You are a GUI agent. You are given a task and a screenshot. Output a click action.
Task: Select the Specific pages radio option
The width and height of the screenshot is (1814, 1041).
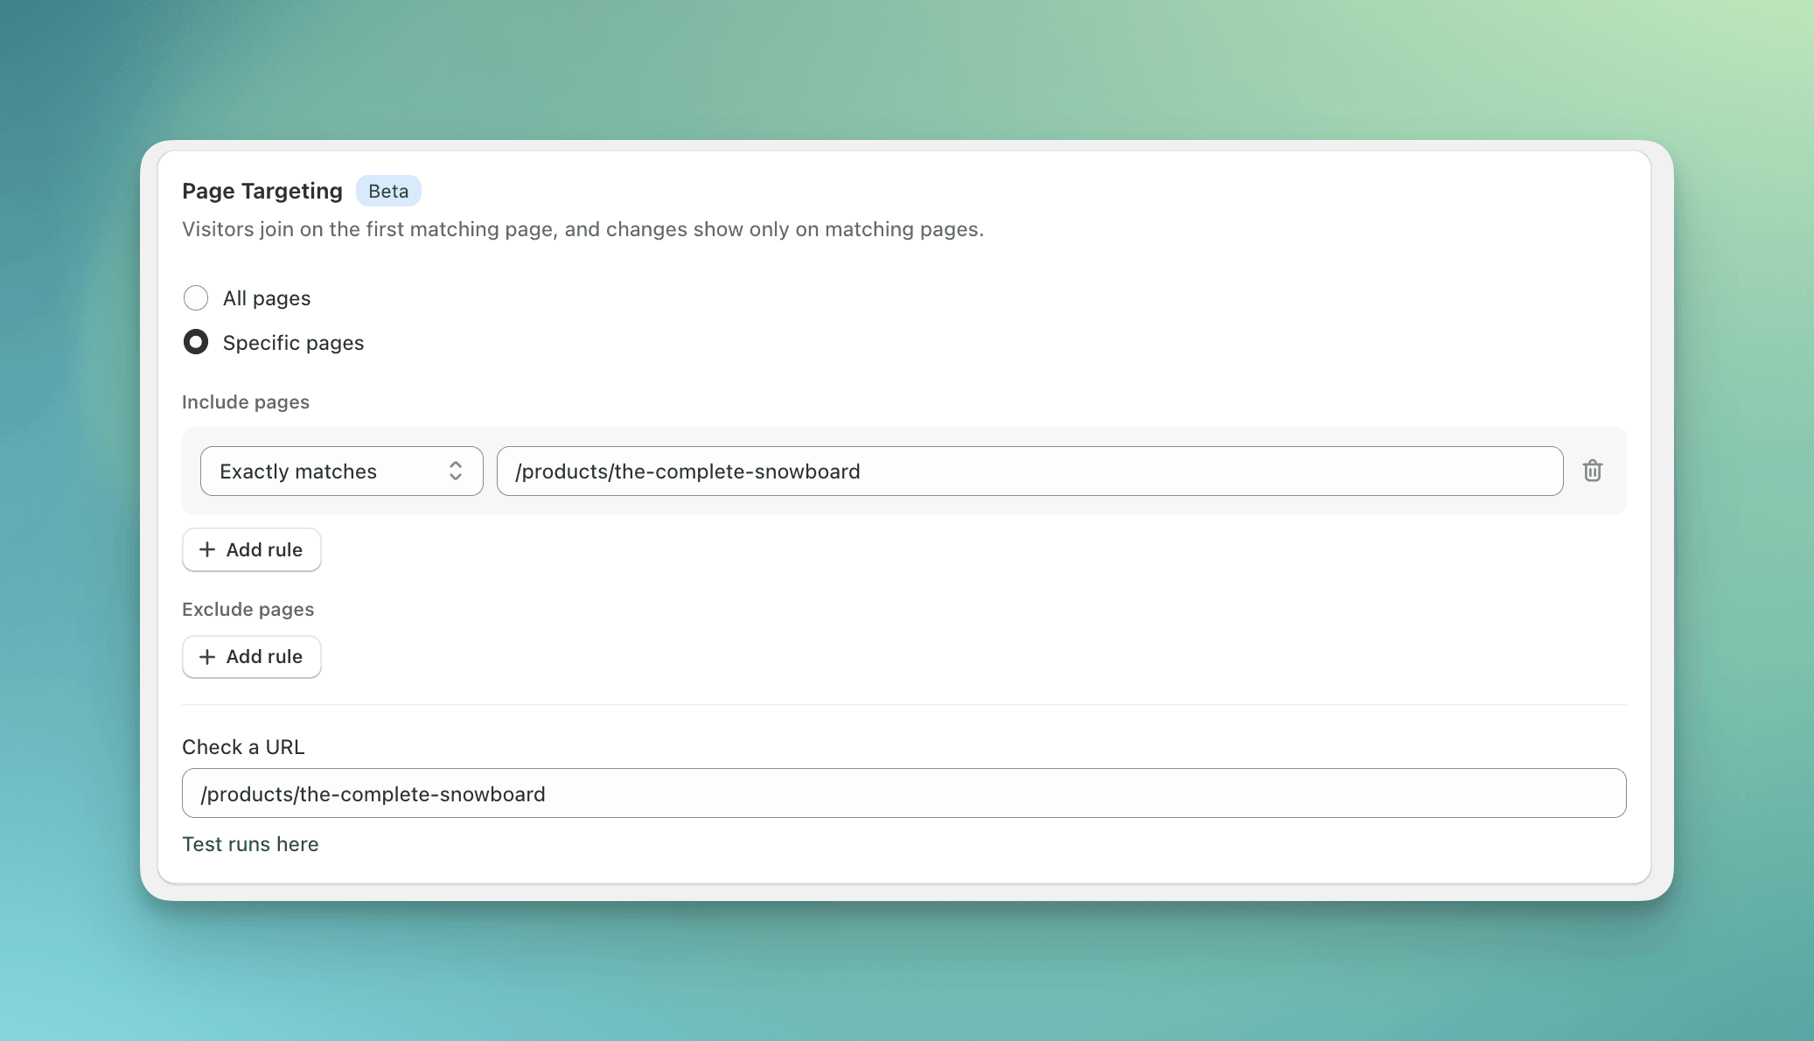[x=196, y=342]
